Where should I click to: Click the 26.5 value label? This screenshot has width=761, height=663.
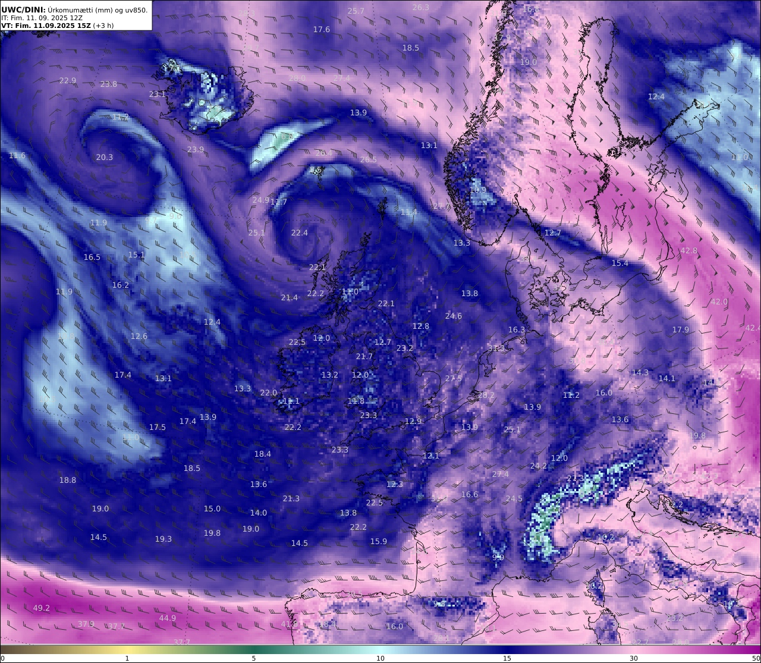(369, 159)
